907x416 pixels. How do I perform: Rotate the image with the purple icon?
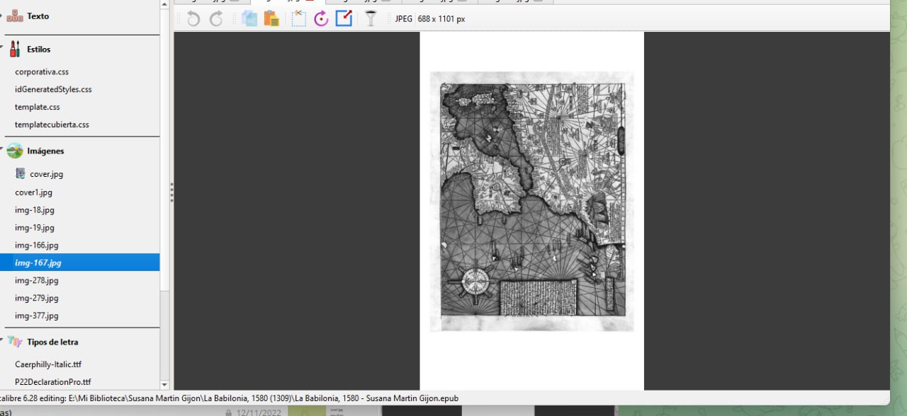click(321, 19)
